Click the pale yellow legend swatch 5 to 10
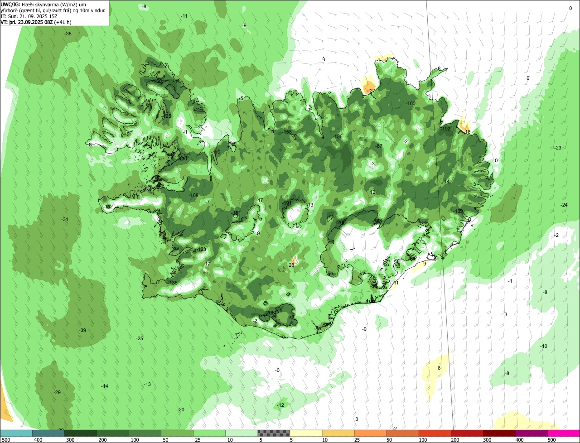 pos(306,433)
